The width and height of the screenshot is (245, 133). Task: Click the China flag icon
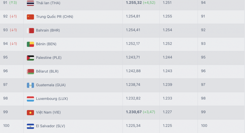tap(30, 17)
